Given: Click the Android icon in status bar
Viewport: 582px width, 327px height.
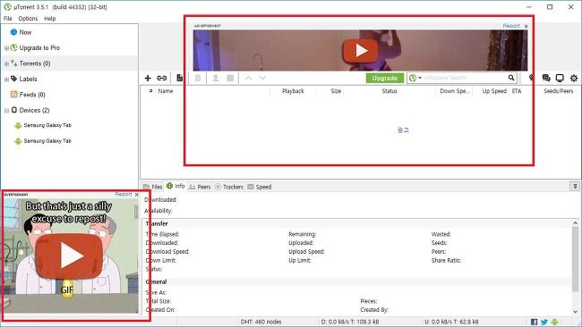Looking at the screenshot, I should (554, 322).
